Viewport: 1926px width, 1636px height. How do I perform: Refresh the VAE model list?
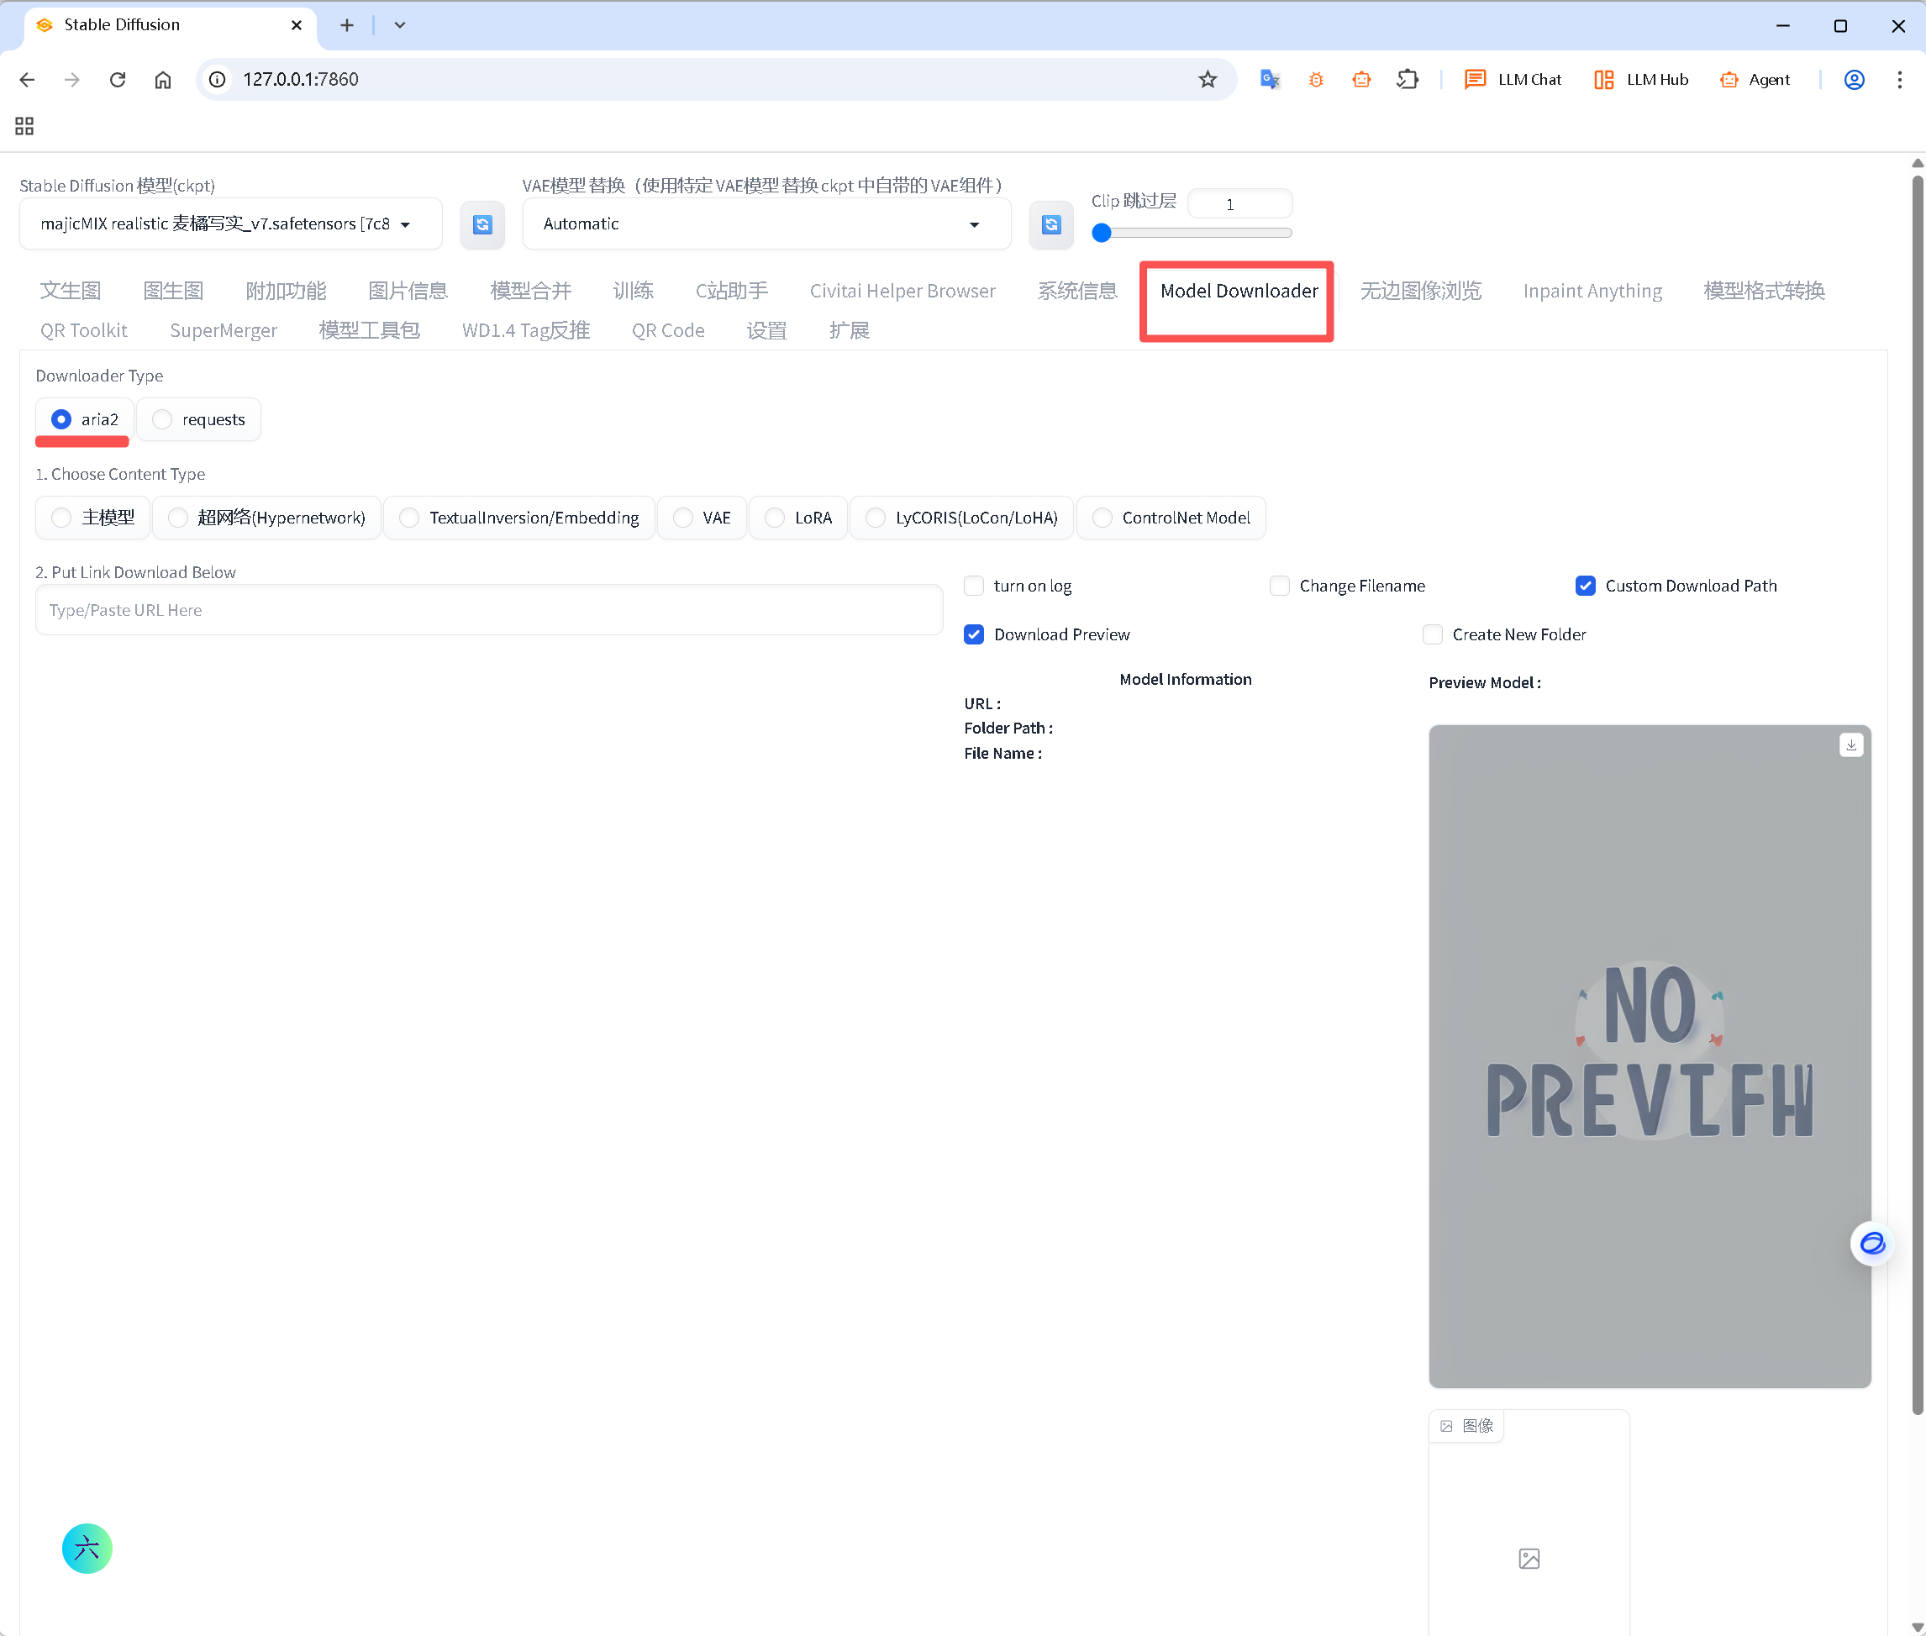click(1050, 224)
